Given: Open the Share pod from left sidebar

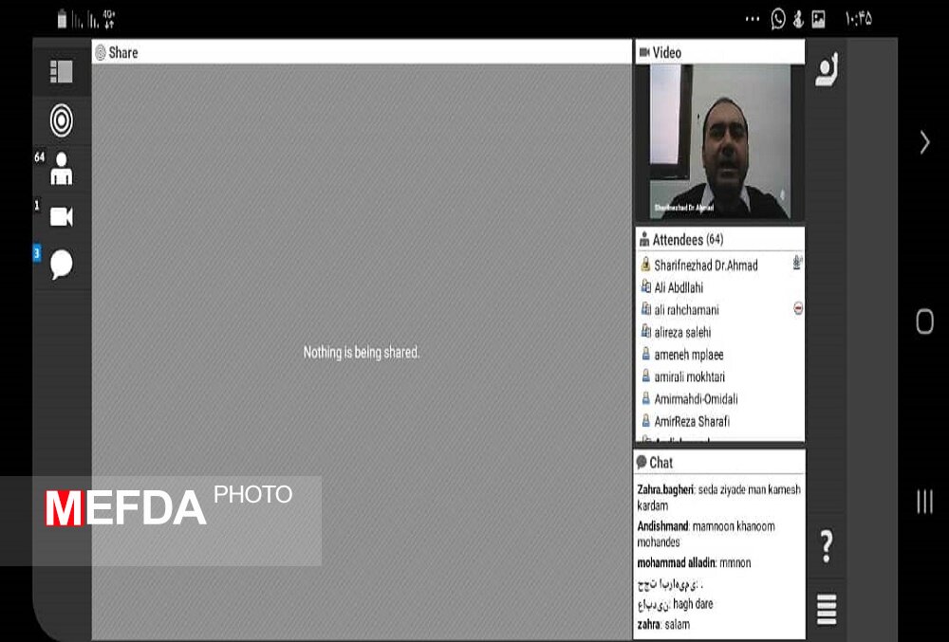Looking at the screenshot, I should (x=62, y=120).
